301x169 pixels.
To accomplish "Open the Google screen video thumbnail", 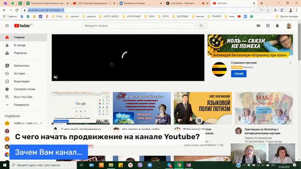I will [x=80, y=108].
